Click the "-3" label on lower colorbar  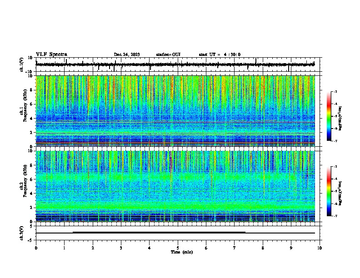click(x=335, y=167)
